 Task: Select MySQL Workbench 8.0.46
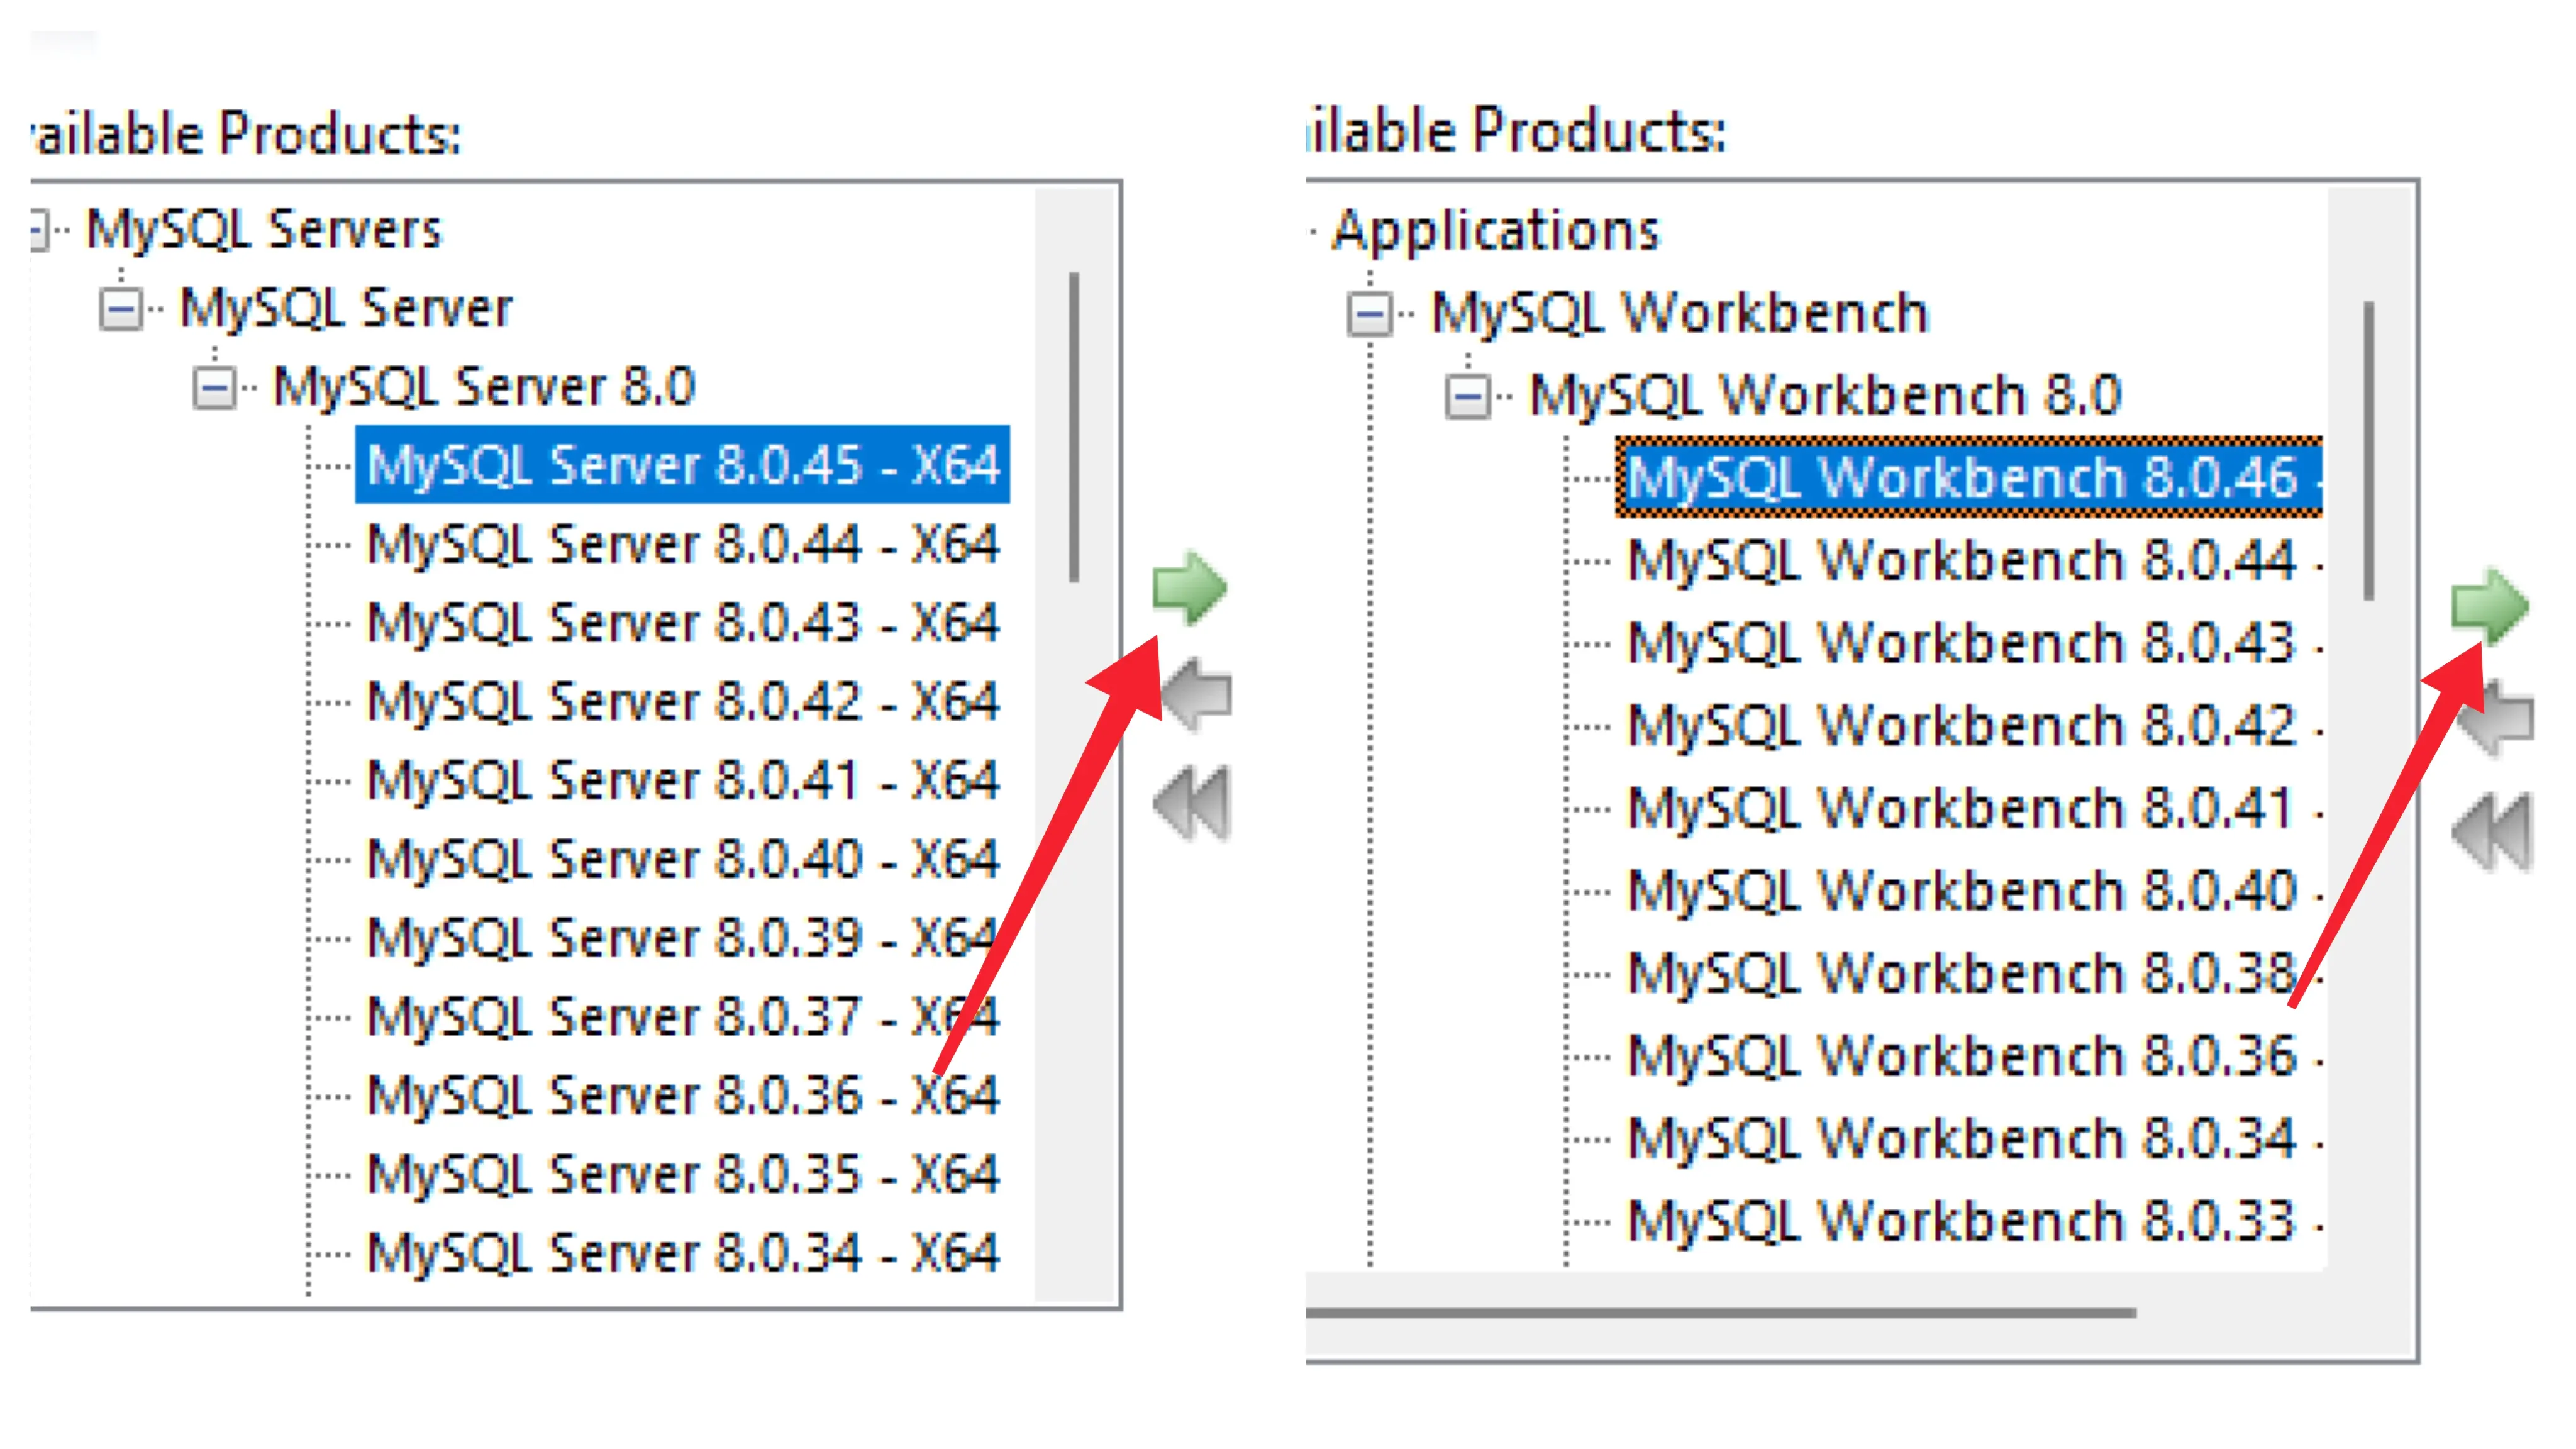1969,477
